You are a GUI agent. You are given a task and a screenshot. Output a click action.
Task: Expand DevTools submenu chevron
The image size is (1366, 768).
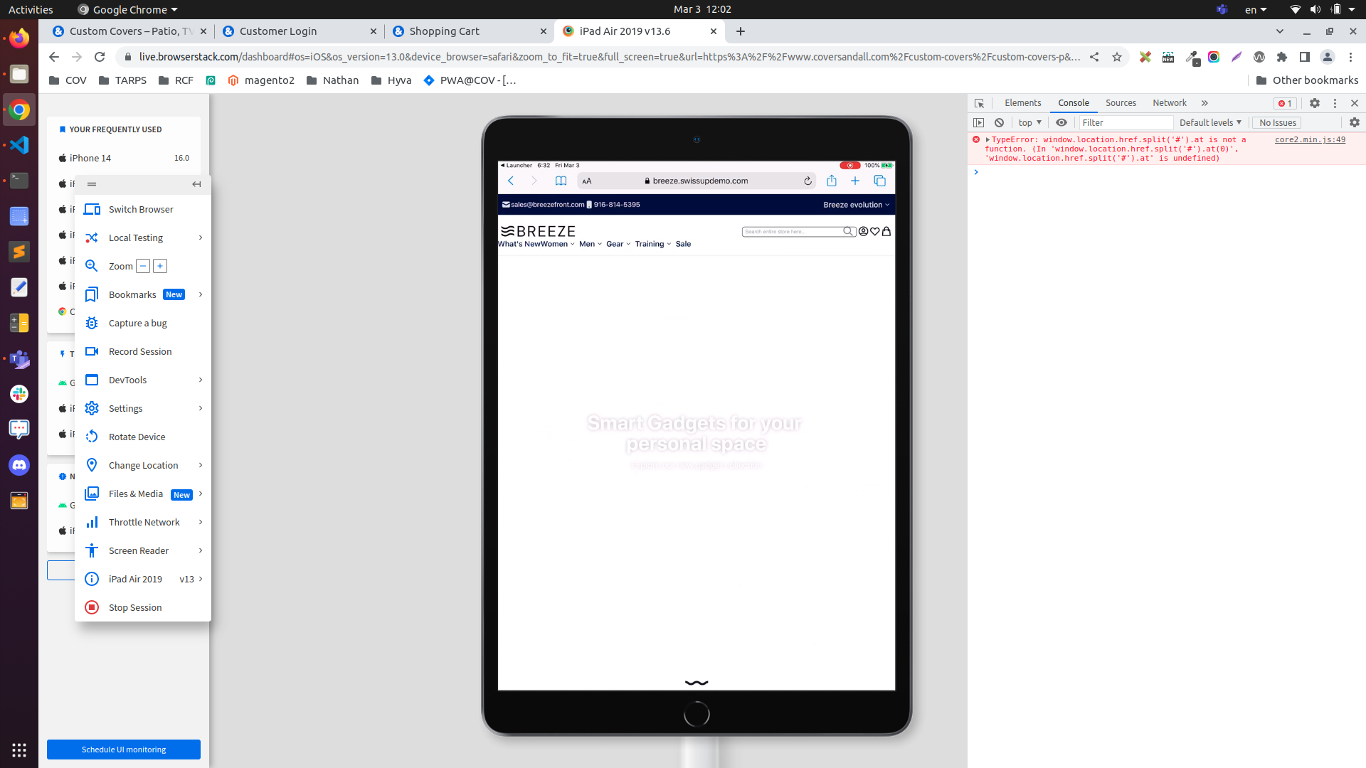[x=201, y=380]
